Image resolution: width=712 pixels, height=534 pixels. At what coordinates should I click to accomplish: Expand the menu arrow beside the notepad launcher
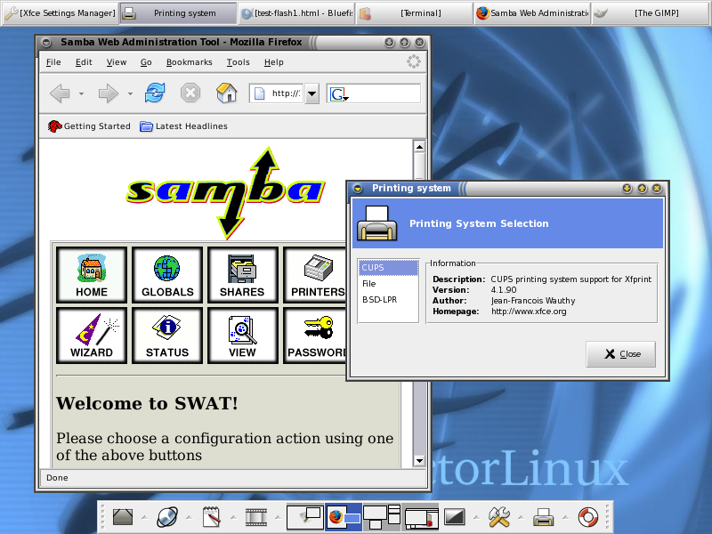click(233, 517)
